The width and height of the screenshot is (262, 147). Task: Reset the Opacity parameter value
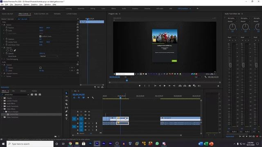pos(77,53)
